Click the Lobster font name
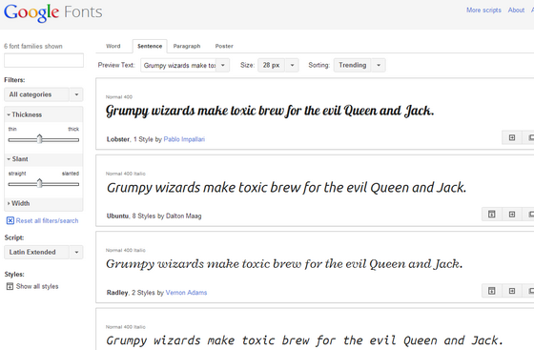 pos(118,139)
